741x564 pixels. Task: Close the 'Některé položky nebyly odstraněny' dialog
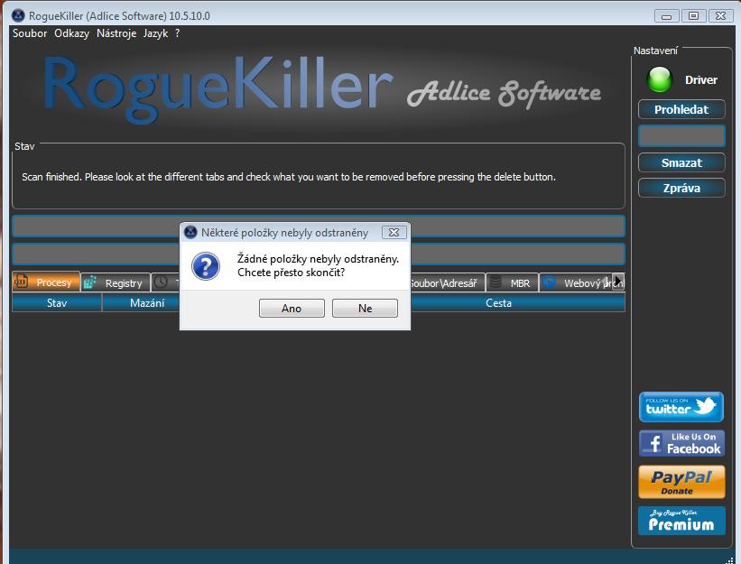click(394, 233)
